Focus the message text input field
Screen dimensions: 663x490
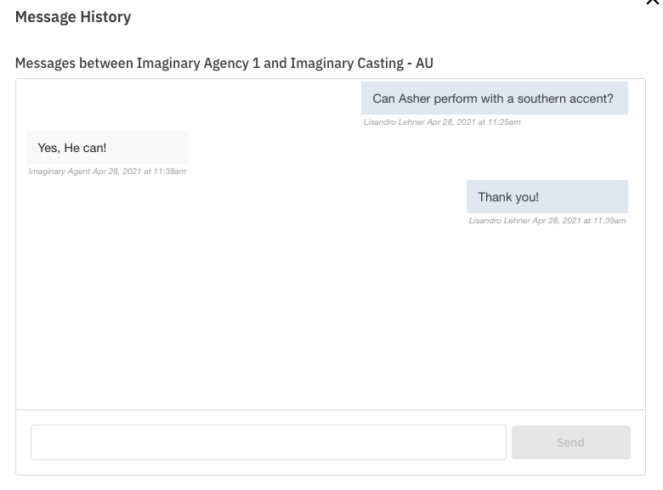(x=268, y=442)
